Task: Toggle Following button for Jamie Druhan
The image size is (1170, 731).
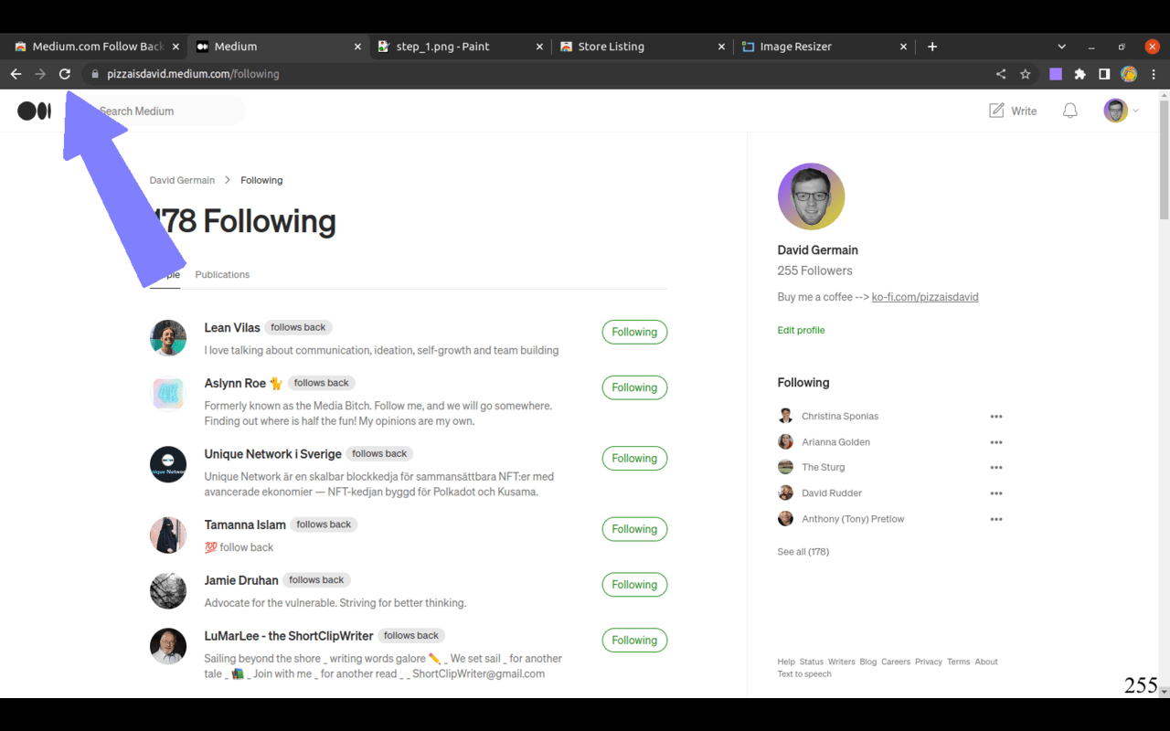Action: 634,585
